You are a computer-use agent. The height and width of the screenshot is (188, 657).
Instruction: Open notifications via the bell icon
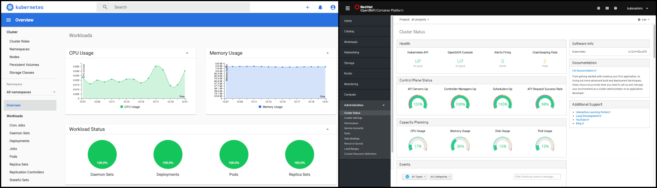pyautogui.click(x=320, y=7)
